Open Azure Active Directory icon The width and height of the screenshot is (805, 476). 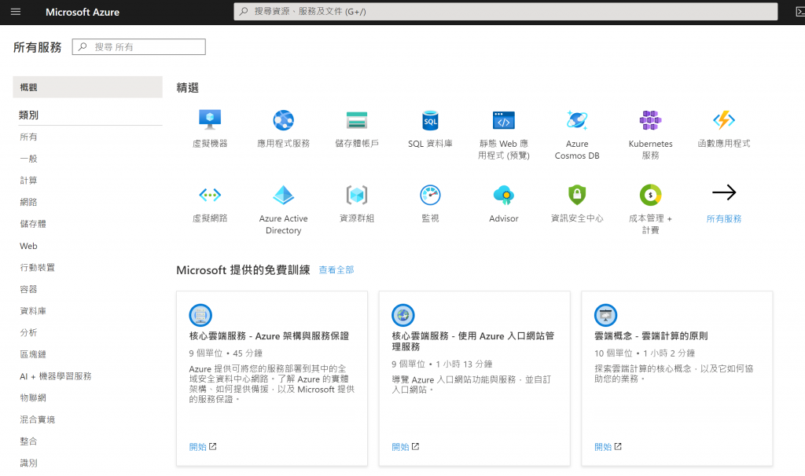[x=283, y=195]
